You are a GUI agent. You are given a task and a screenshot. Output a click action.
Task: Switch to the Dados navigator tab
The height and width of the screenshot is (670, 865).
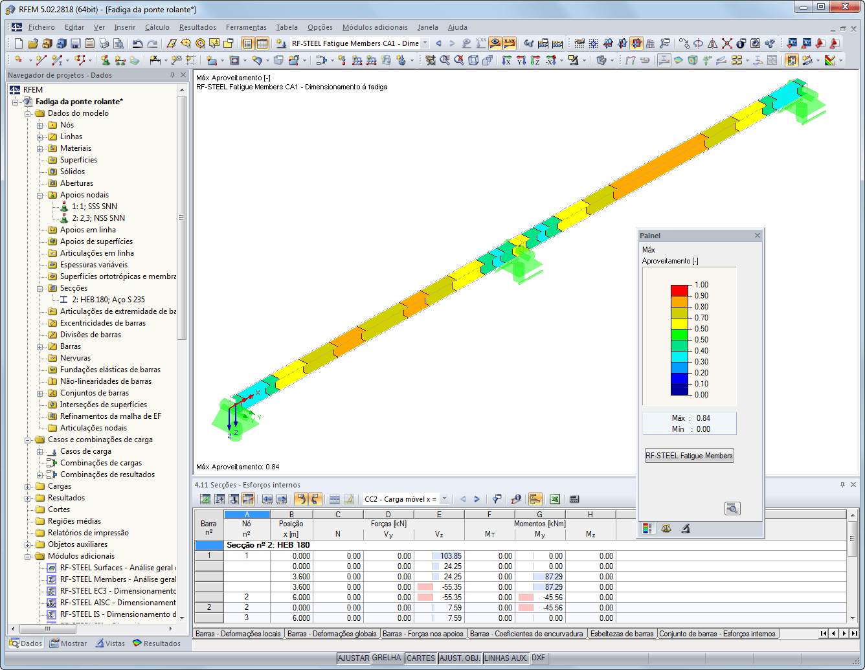[26, 643]
